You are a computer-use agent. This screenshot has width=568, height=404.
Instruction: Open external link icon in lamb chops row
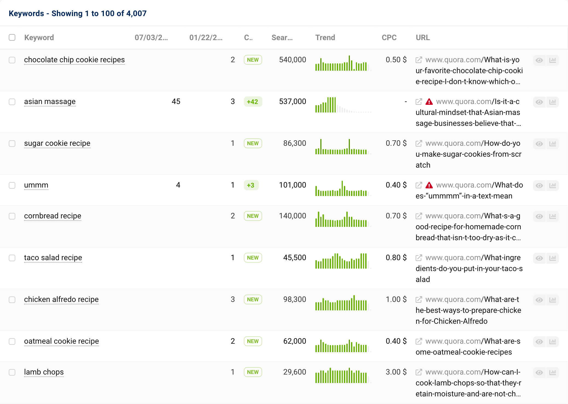[x=419, y=372]
